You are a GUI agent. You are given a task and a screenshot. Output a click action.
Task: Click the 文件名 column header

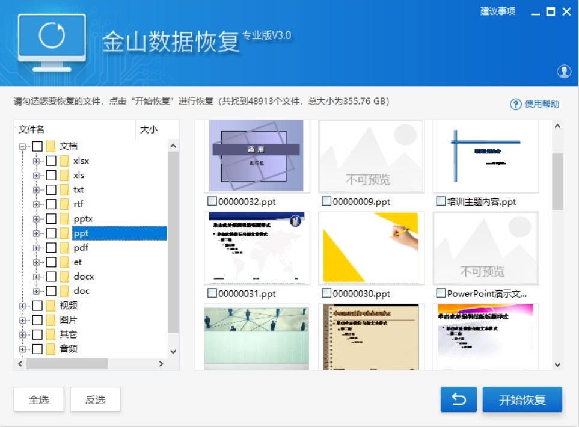coord(31,129)
